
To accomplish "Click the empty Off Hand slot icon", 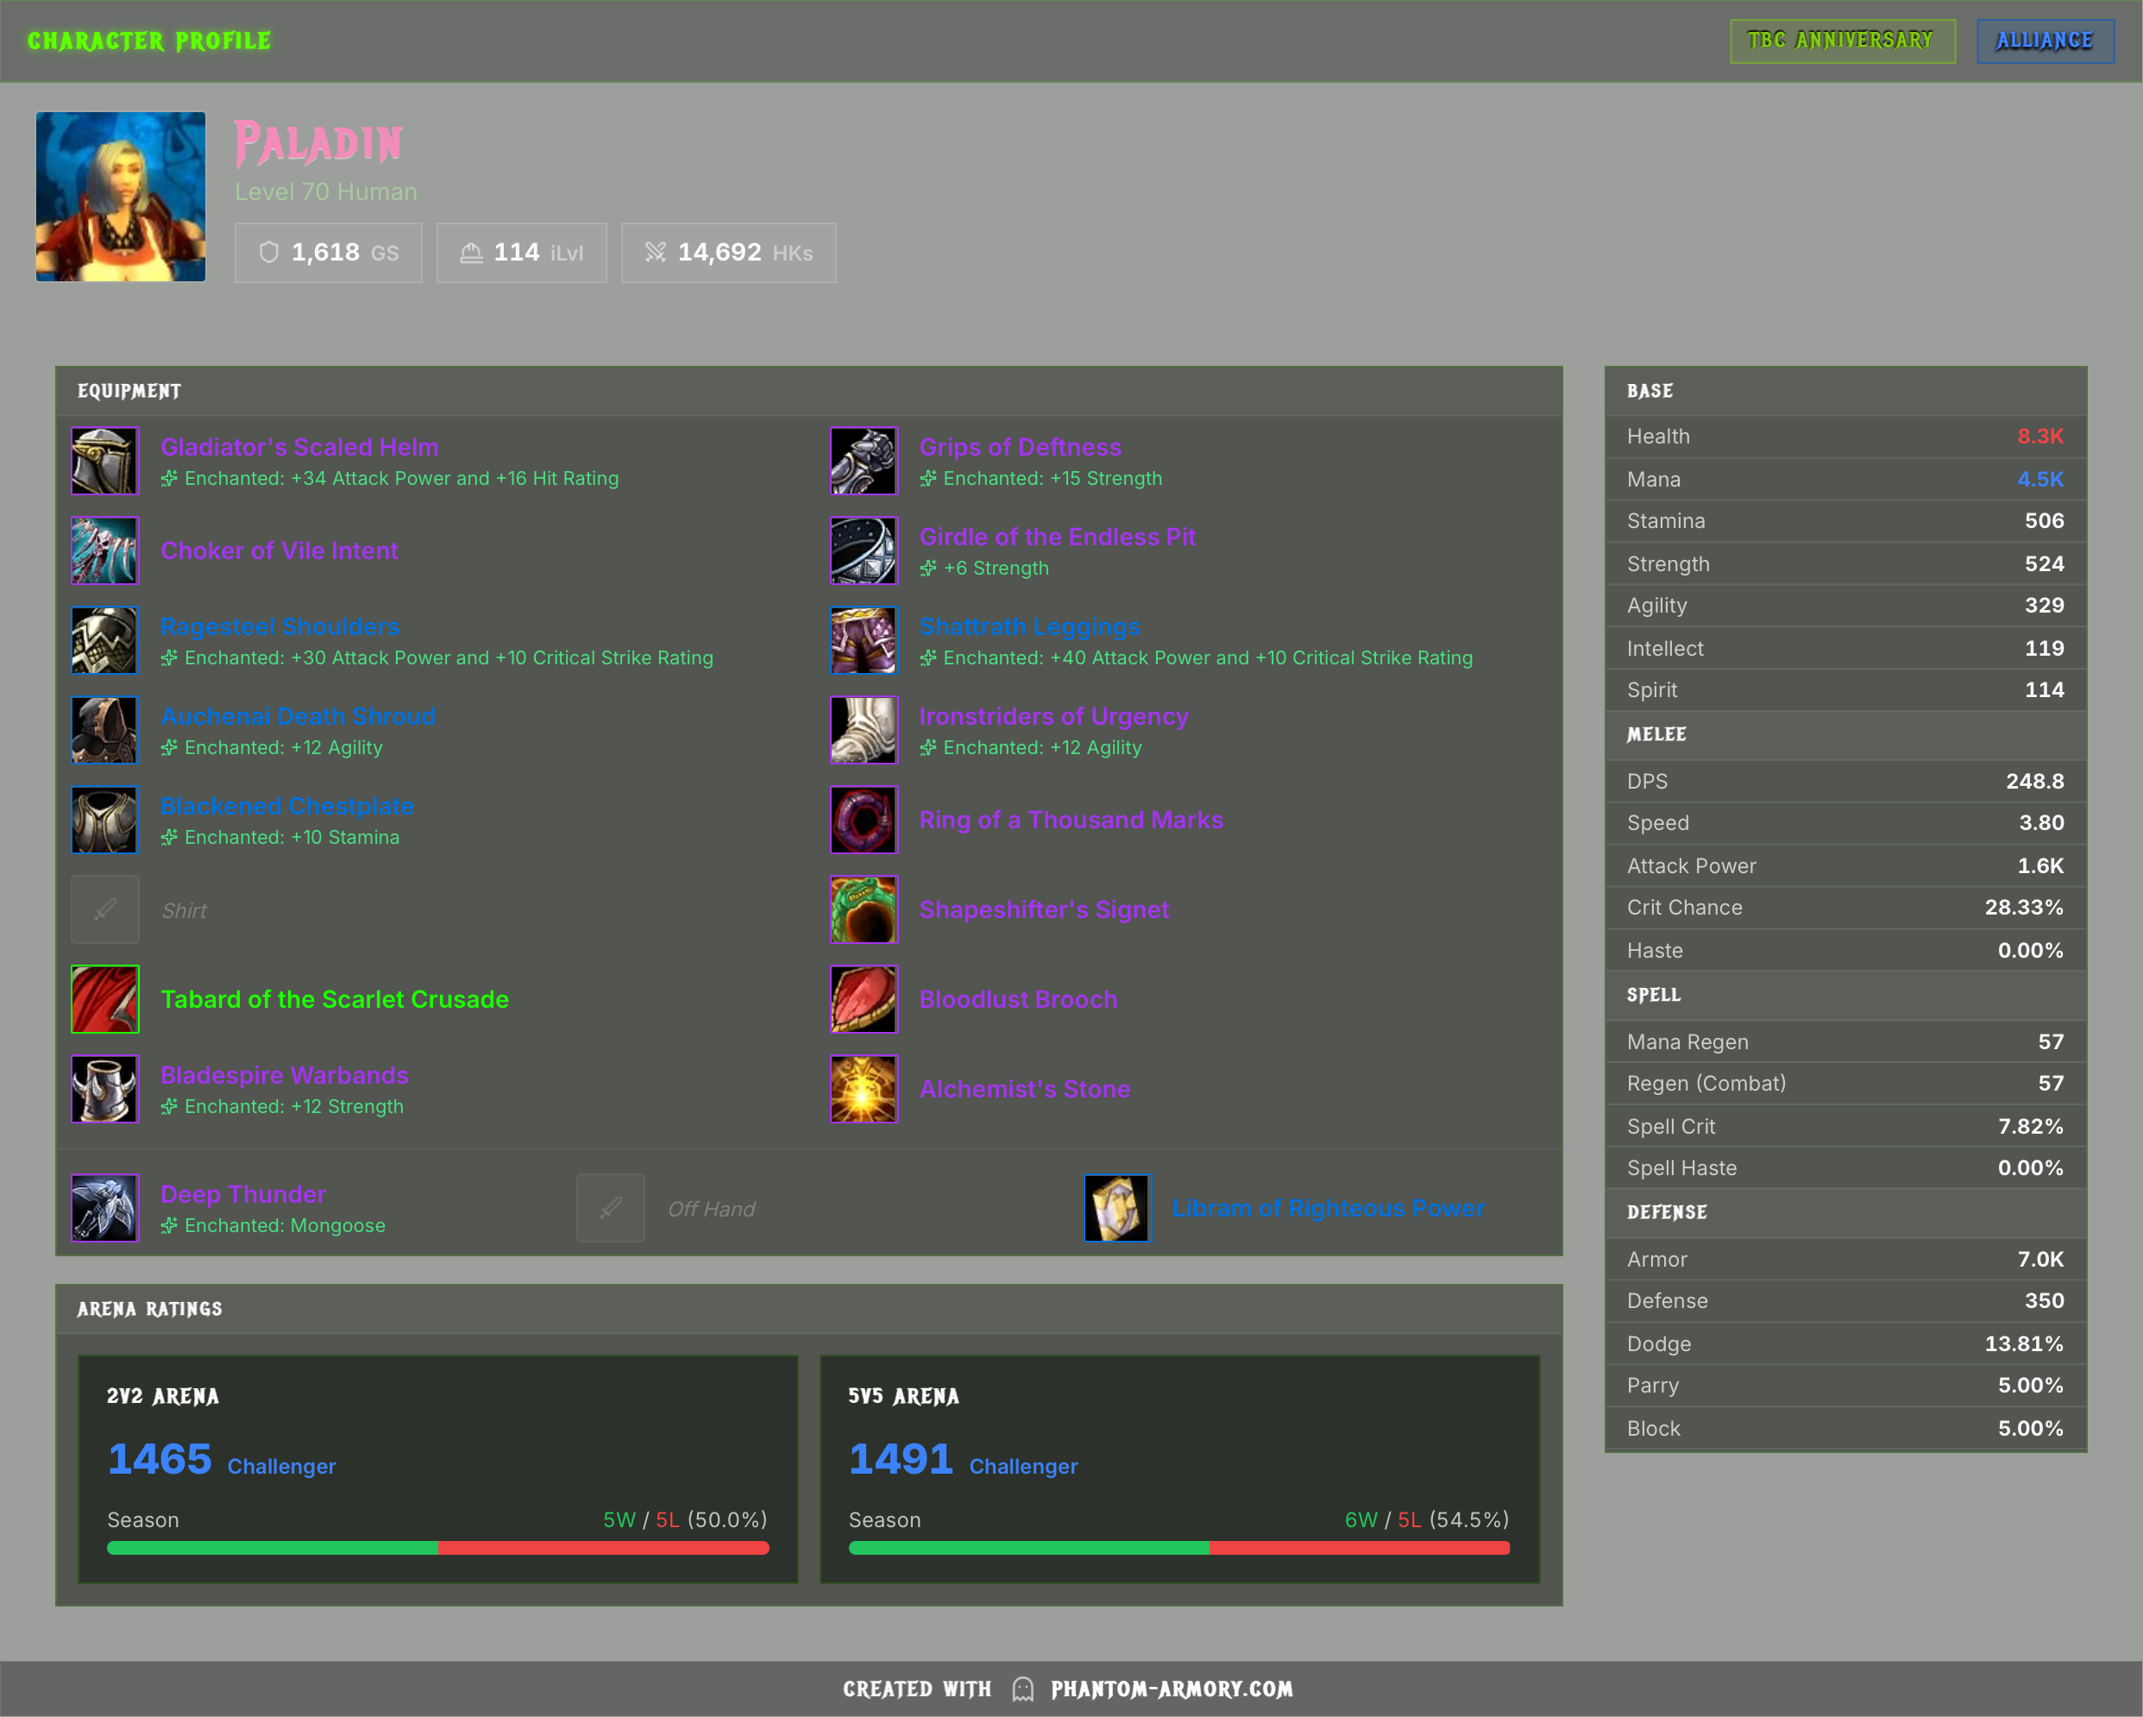I will coord(610,1208).
